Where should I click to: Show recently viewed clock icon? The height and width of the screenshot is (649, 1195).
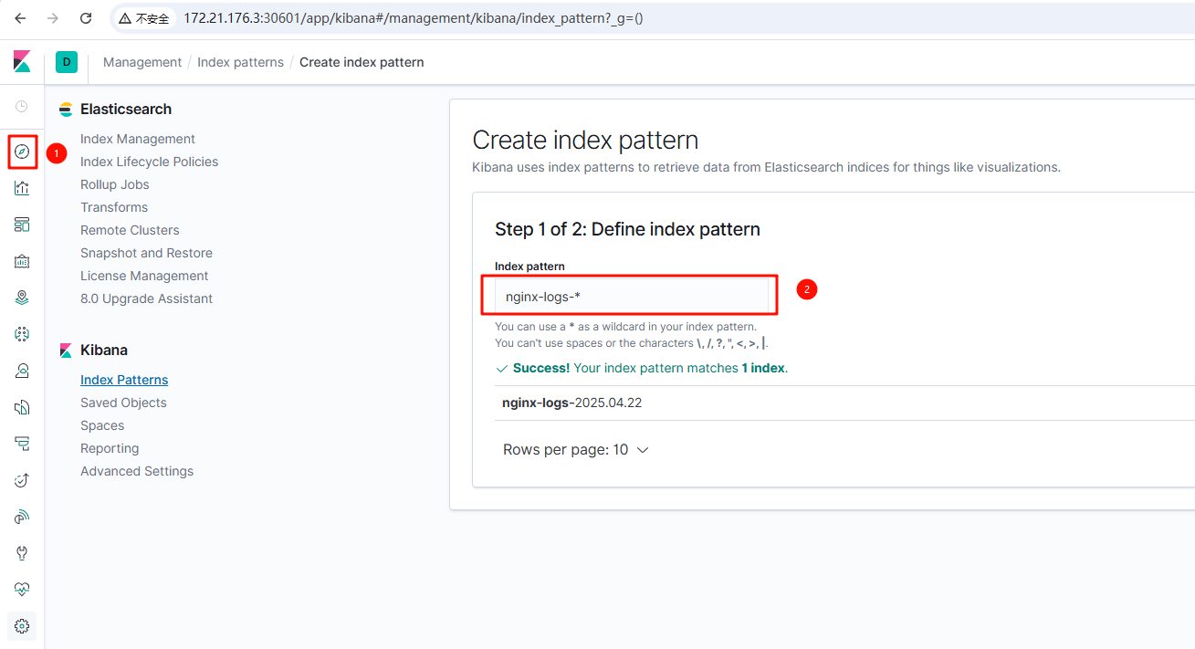[x=22, y=107]
